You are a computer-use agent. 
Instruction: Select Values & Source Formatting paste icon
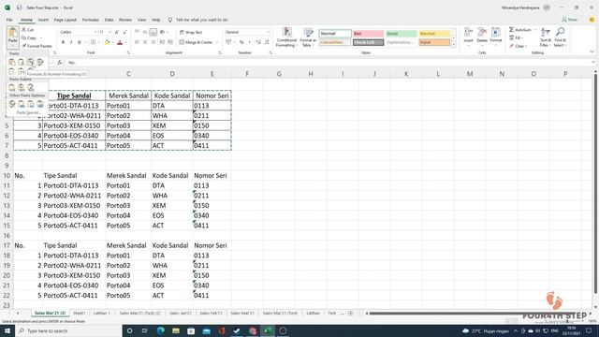(x=31, y=87)
